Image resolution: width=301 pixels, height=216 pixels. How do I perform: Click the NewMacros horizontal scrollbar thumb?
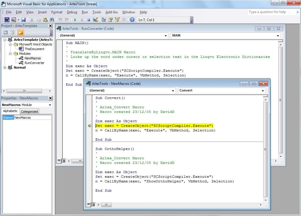(x=106, y=205)
